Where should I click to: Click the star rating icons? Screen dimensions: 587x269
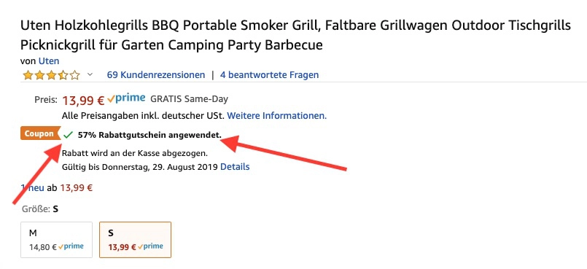tap(51, 75)
